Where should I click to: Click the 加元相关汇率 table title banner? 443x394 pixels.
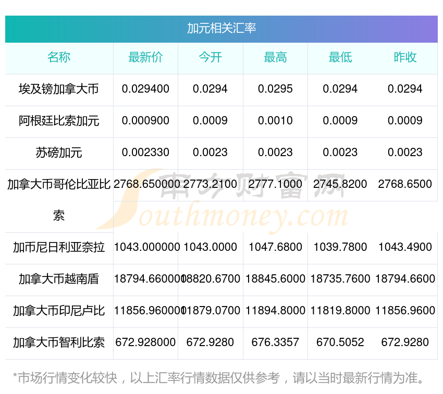pyautogui.click(x=221, y=28)
